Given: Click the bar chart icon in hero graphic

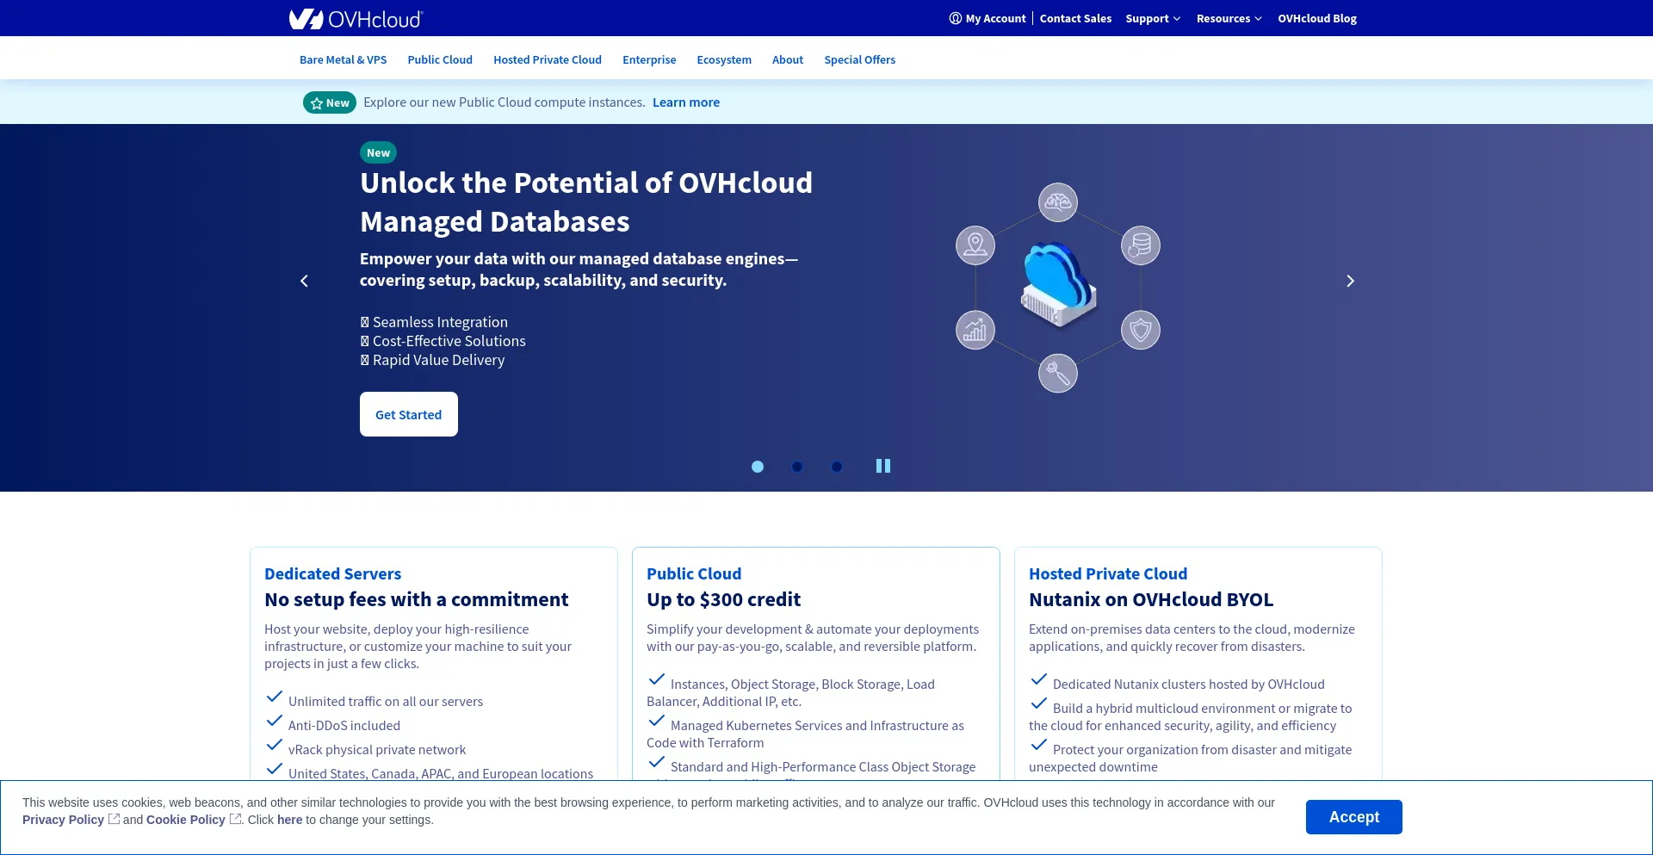Looking at the screenshot, I should [975, 330].
